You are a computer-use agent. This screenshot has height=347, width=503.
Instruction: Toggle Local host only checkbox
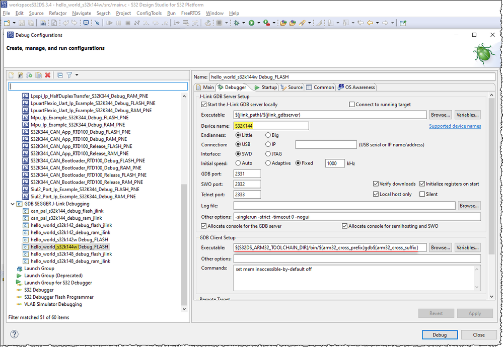click(x=376, y=194)
